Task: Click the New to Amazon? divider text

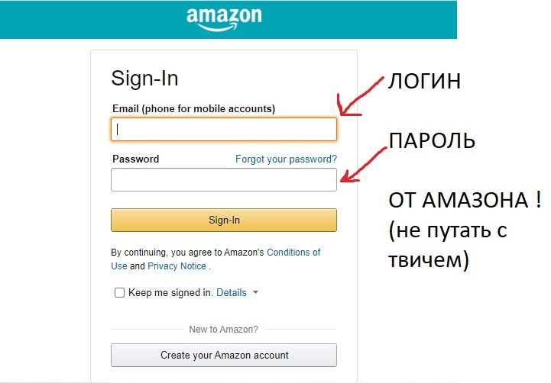Action: tap(223, 330)
